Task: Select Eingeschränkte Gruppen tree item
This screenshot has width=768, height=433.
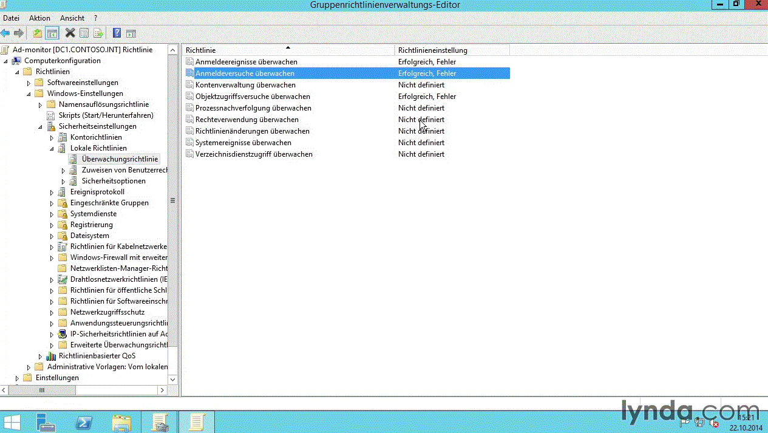Action: [x=109, y=203]
